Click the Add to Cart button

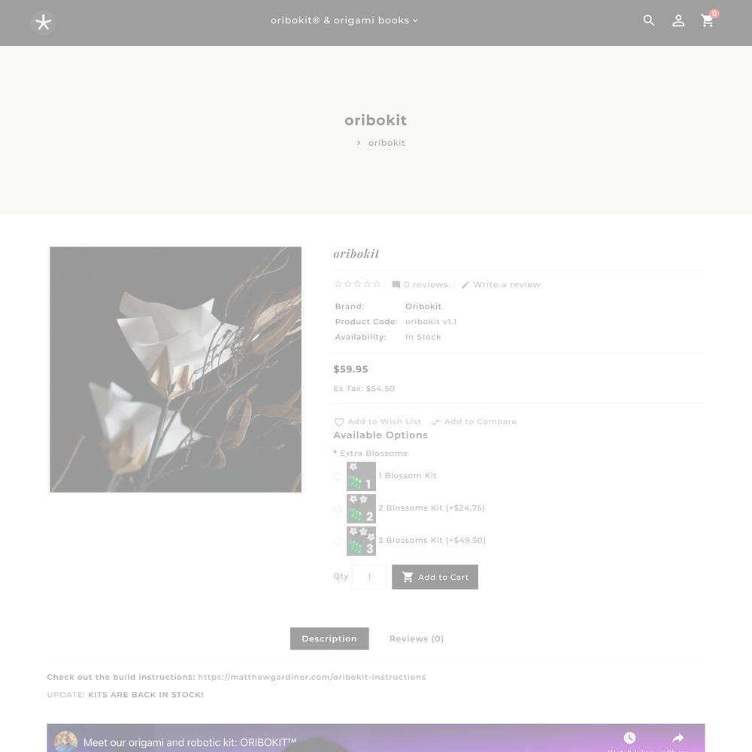(x=435, y=577)
